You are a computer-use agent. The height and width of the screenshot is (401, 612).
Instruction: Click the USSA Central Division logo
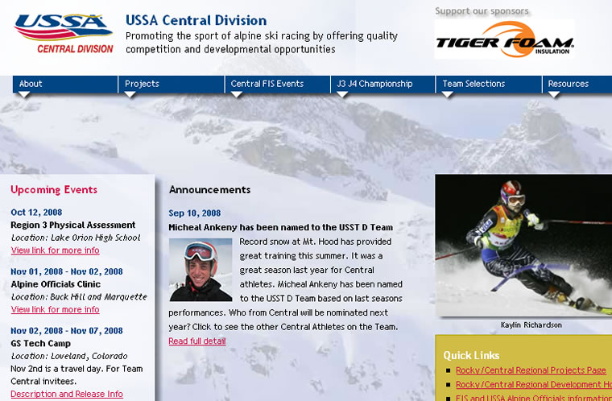(64, 34)
